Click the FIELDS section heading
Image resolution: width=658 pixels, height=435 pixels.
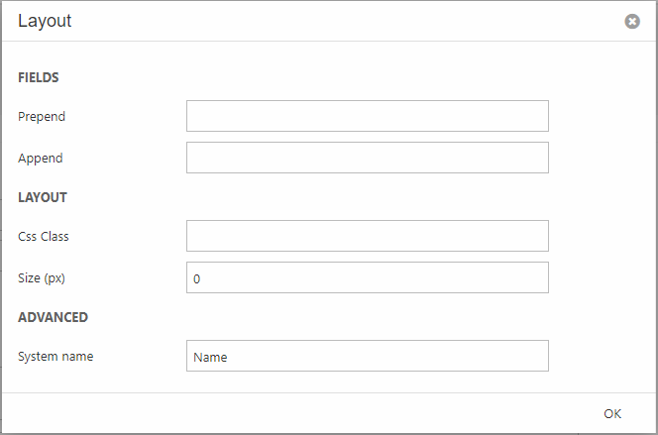[39, 77]
